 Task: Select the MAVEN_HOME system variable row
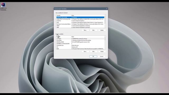click(x=80, y=42)
